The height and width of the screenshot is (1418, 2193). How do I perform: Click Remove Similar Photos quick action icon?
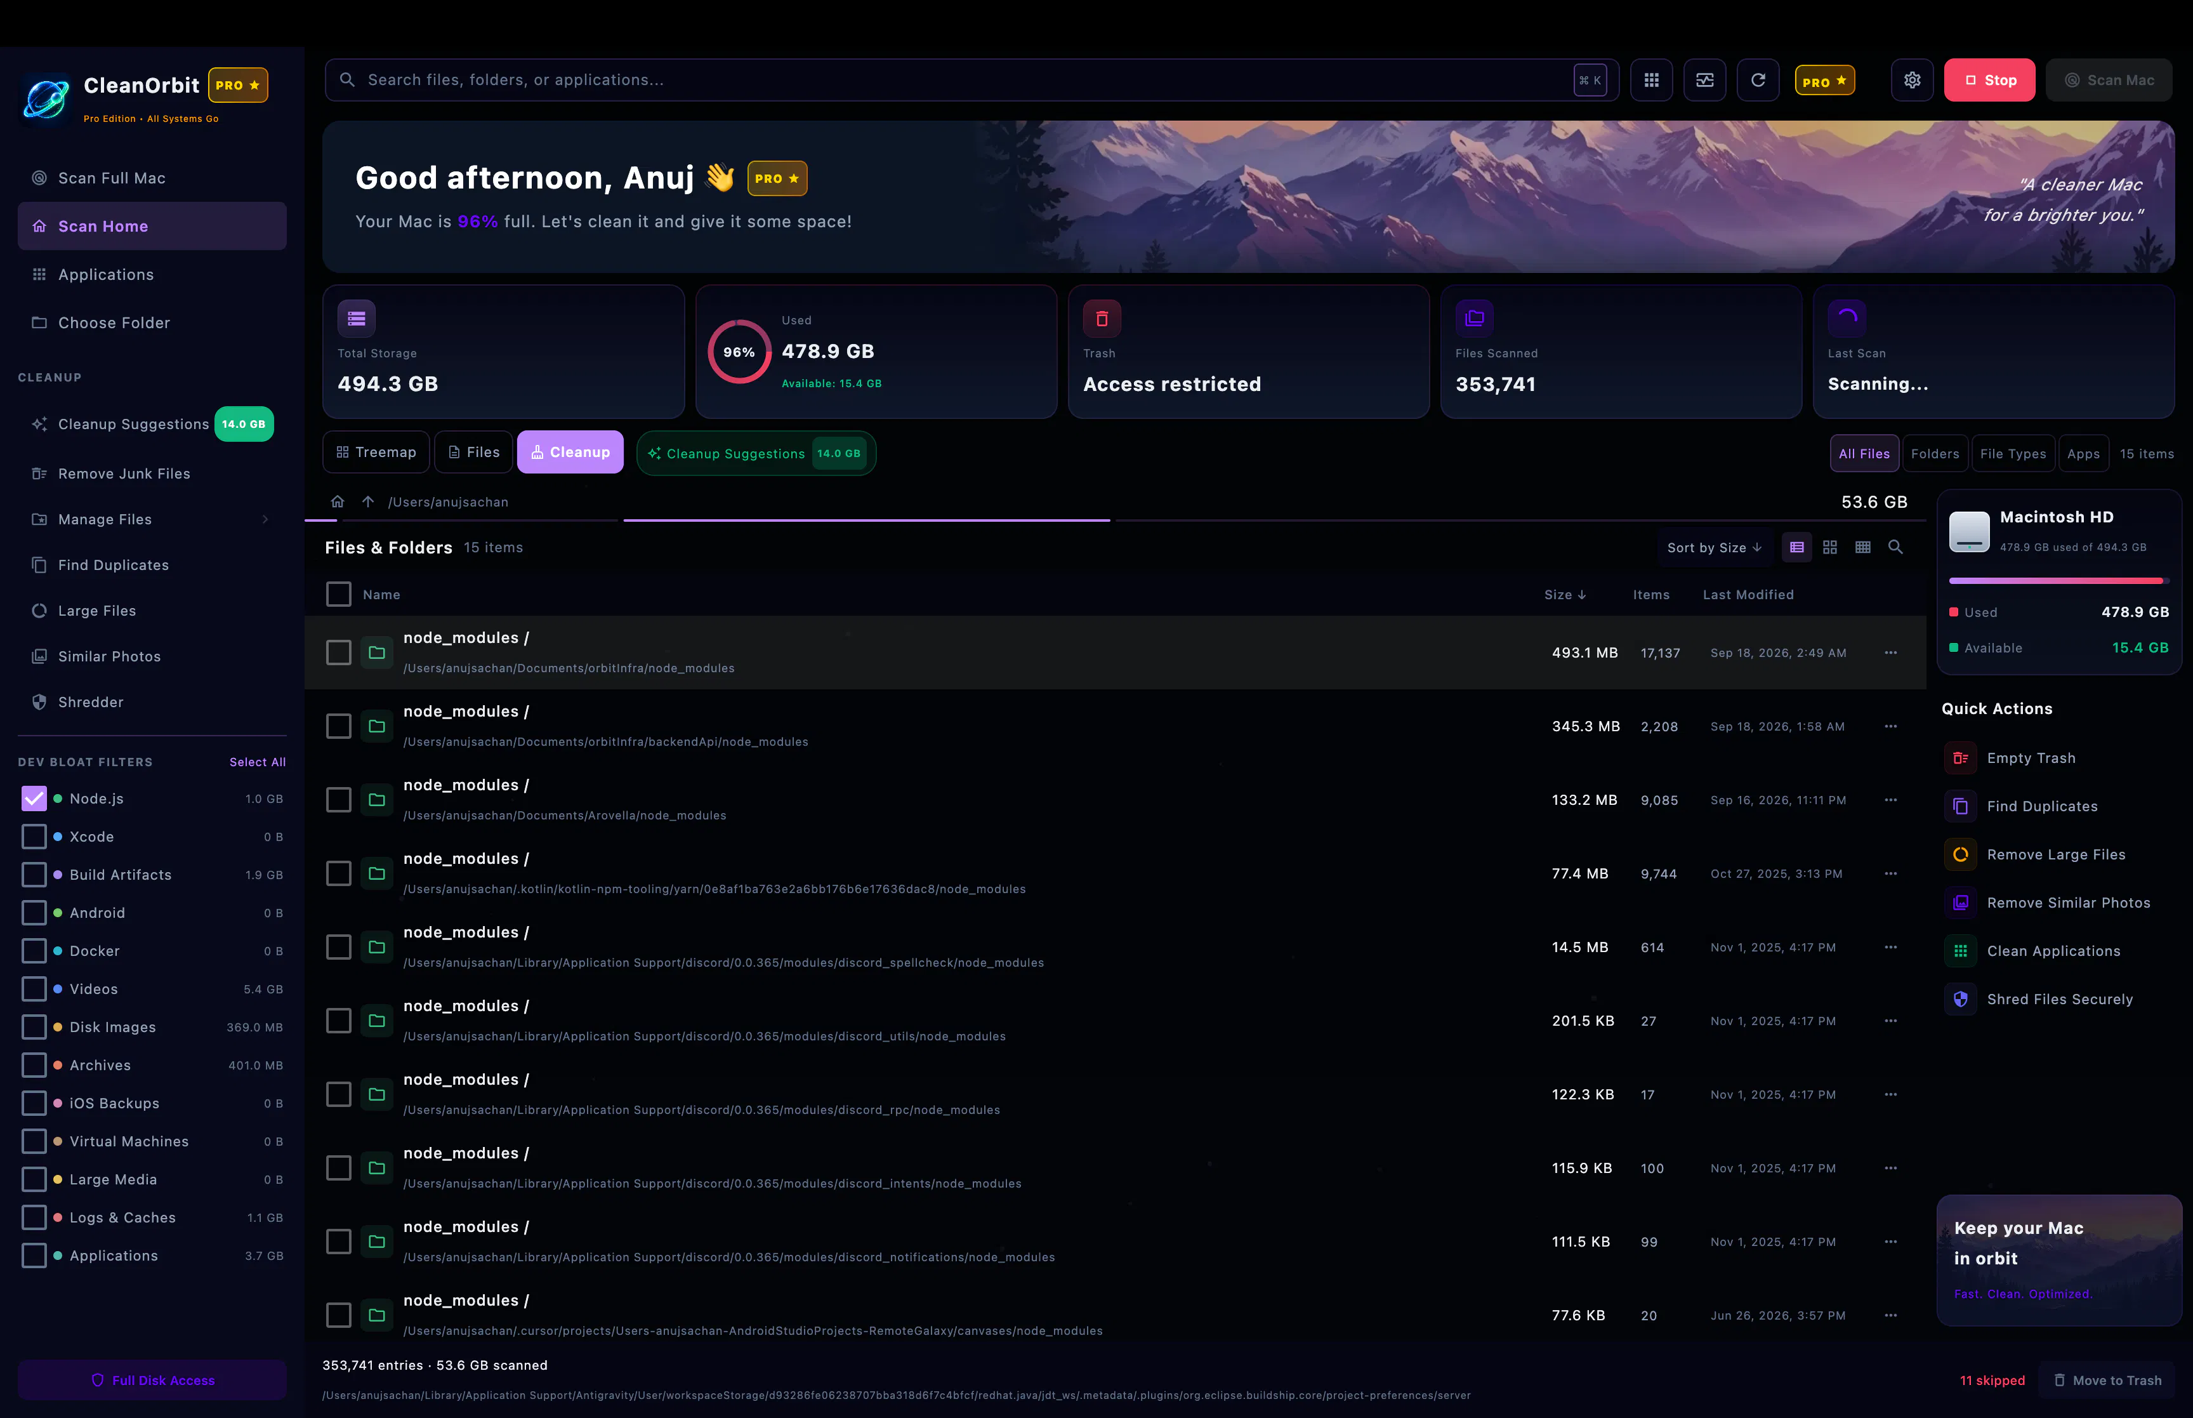tap(1960, 903)
